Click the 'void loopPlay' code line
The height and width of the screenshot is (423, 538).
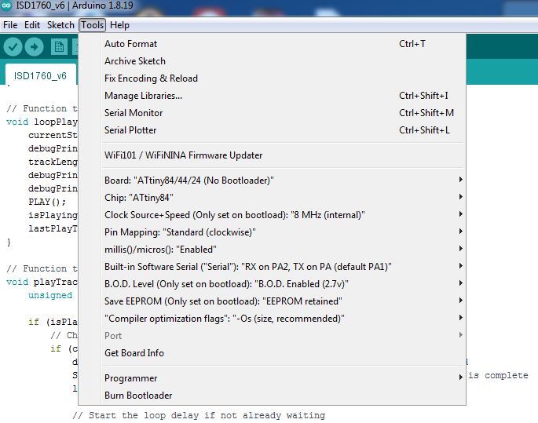[42, 122]
